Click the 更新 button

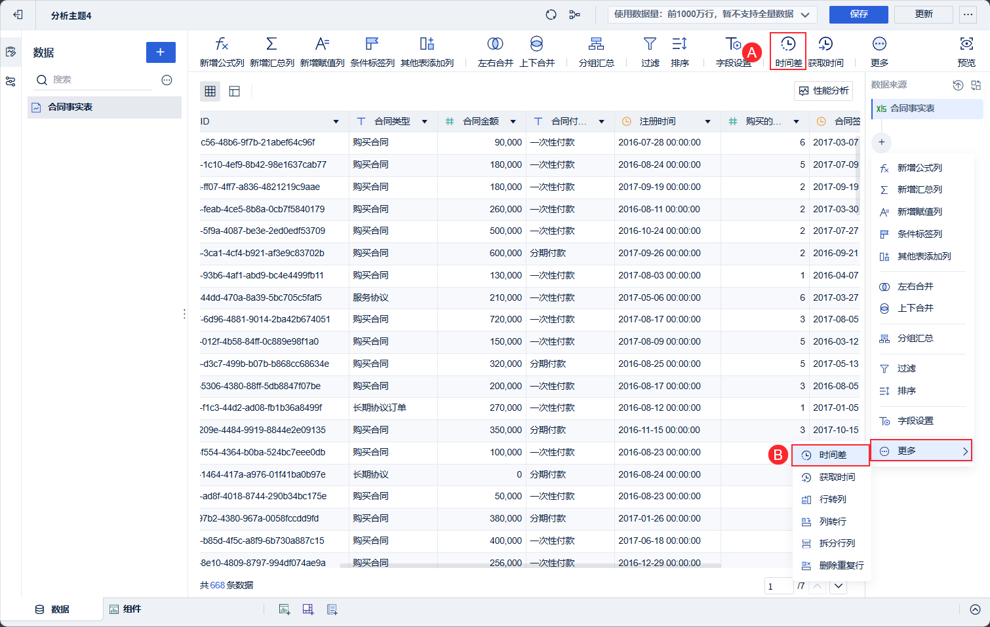924,14
